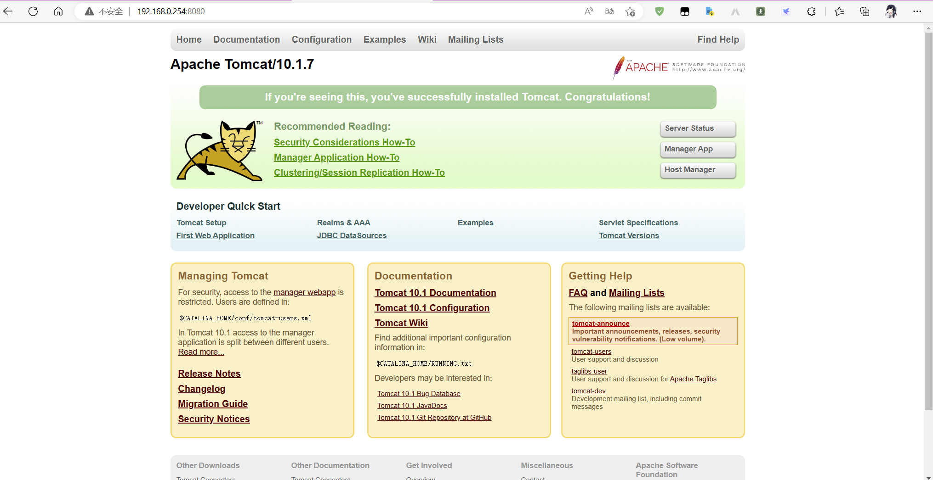Open Tomcat 10.1 Configuration link
This screenshot has height=480, width=933.
click(x=432, y=308)
